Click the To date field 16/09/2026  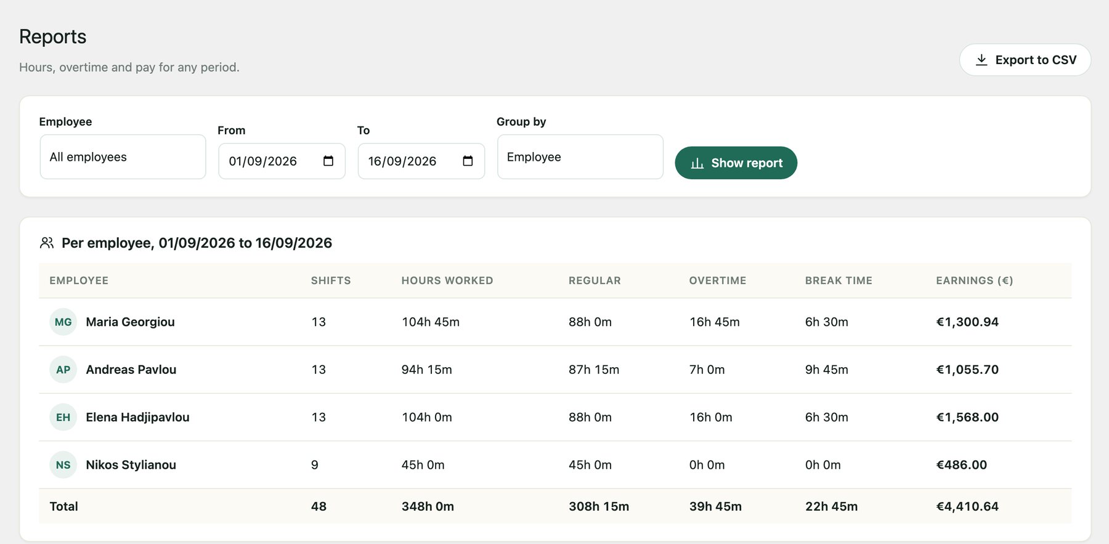coord(421,161)
